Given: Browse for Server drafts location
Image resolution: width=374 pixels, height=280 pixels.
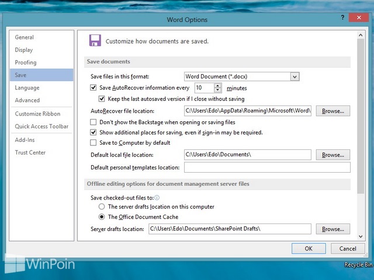Looking at the screenshot, I should pyautogui.click(x=333, y=229).
